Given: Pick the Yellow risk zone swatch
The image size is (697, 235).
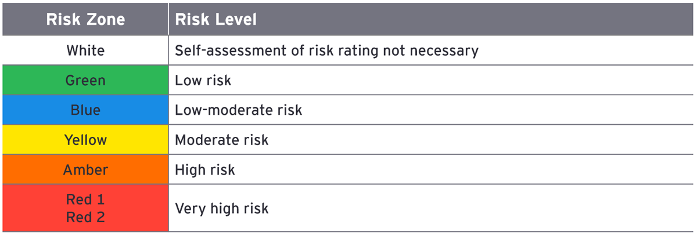Looking at the screenshot, I should coord(85,140).
